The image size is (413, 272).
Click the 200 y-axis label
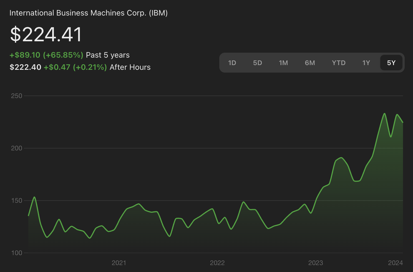[16, 148]
